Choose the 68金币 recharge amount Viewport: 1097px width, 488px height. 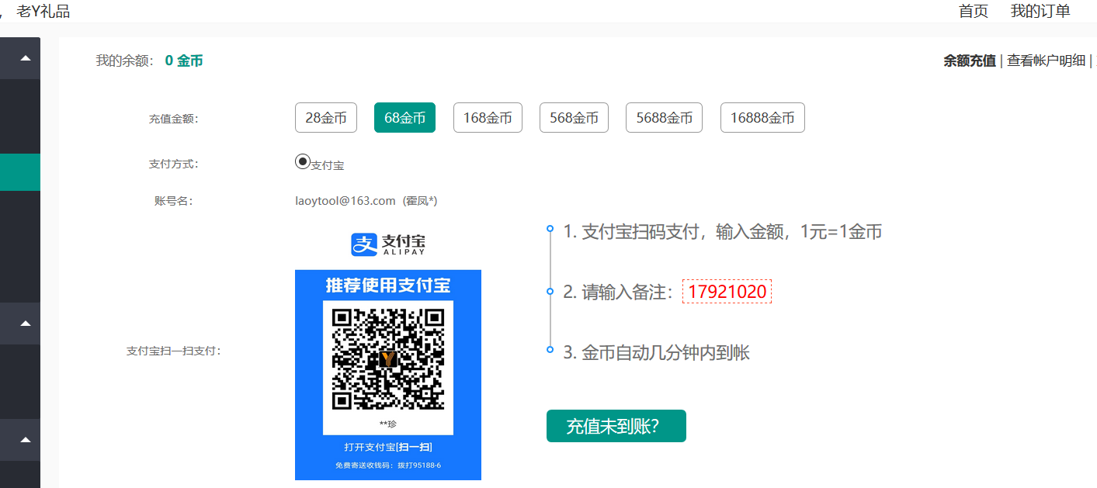405,118
